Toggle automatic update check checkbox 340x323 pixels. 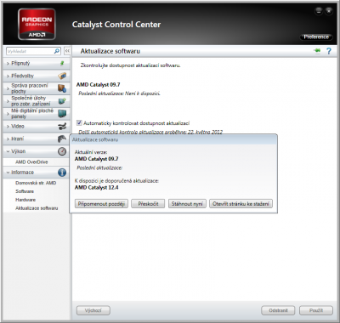tap(79, 123)
